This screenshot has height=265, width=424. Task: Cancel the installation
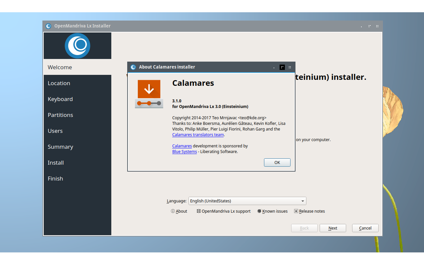[x=365, y=228]
